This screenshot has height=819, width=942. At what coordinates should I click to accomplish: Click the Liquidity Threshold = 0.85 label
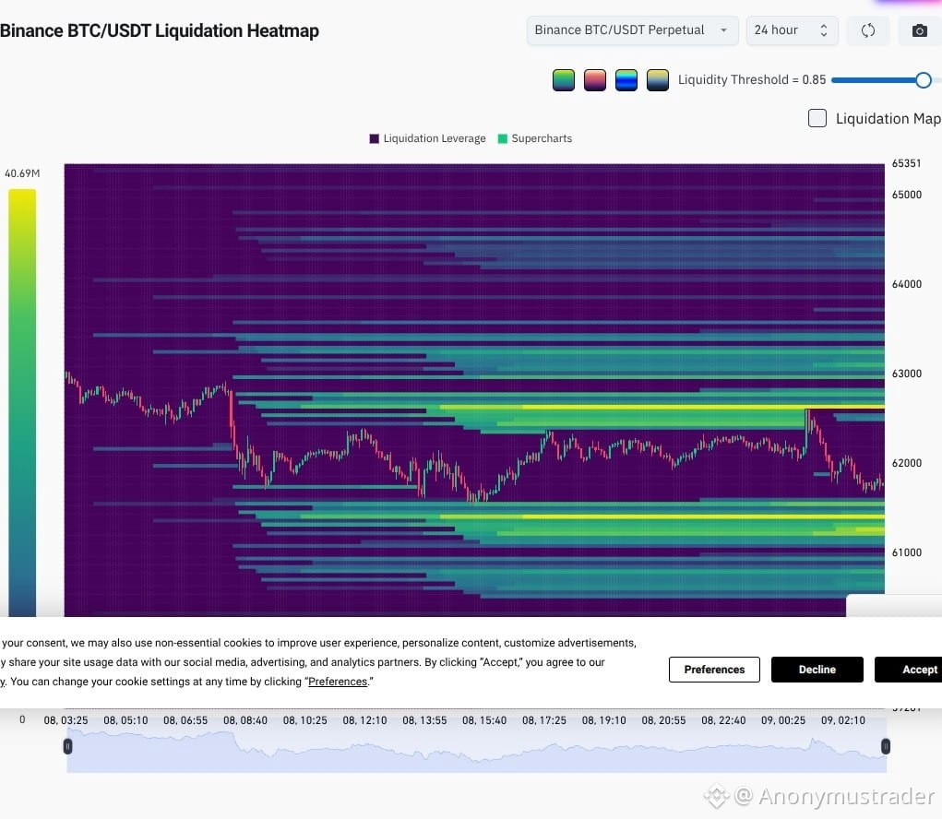[752, 80]
